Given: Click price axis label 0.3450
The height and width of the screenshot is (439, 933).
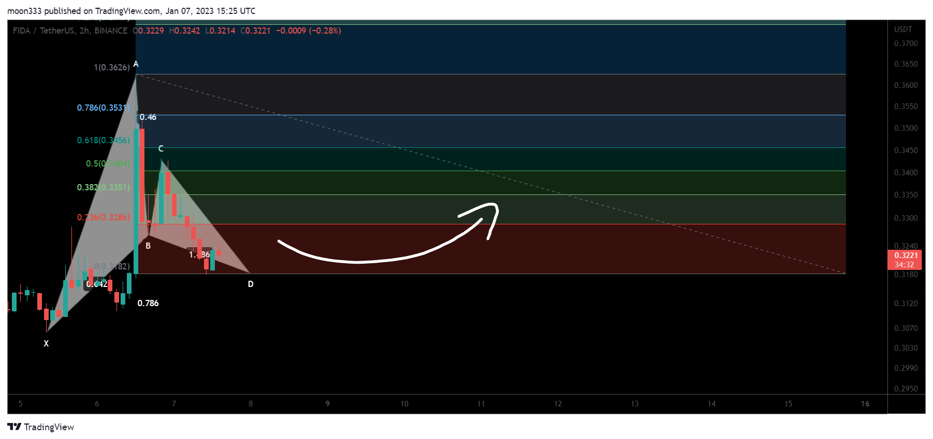Looking at the screenshot, I should (x=906, y=150).
